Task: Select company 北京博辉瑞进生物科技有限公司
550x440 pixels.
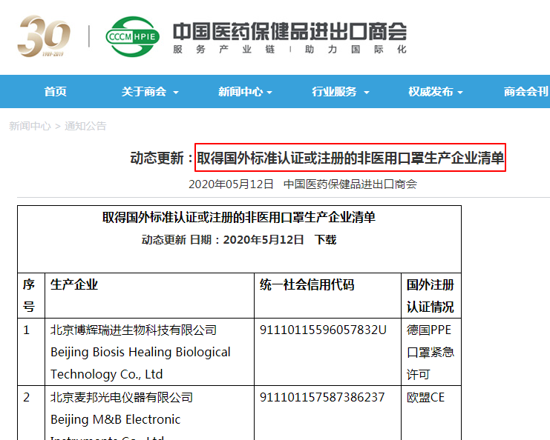Action: 134,330
